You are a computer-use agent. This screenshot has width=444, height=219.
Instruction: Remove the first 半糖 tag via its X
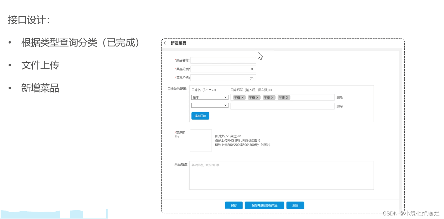[x=243, y=97]
